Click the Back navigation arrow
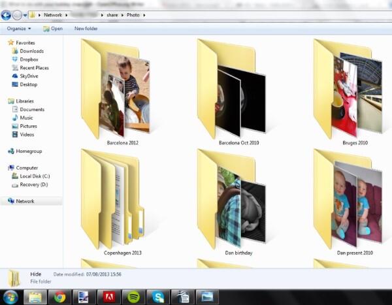This screenshot has width=392, height=305. [6, 15]
